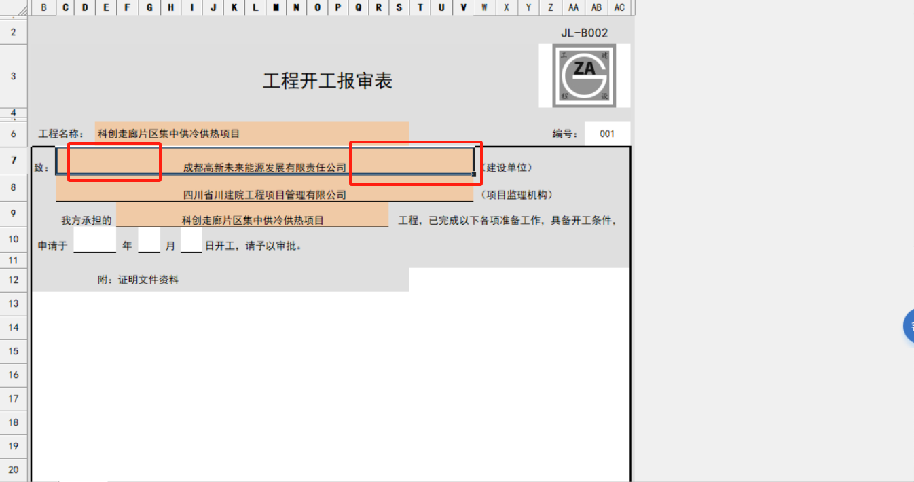
Task: Select the cell 四川省川建院工程项目管理有限公司
Action: pos(265,188)
